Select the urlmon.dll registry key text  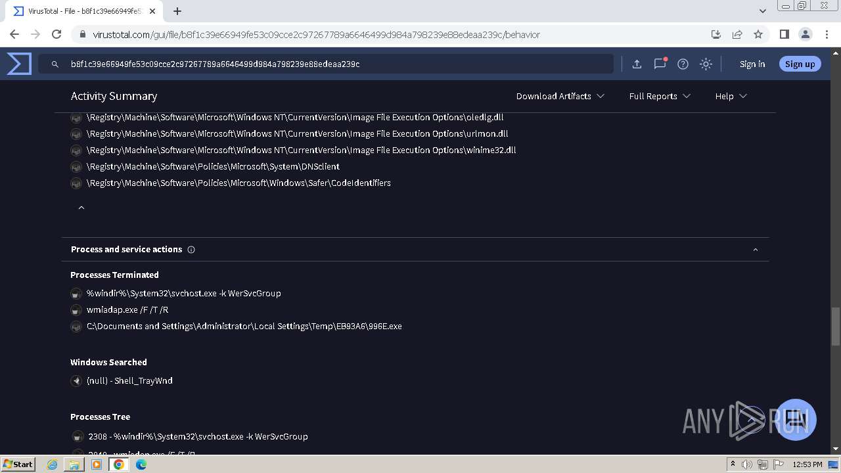pyautogui.click(x=297, y=133)
